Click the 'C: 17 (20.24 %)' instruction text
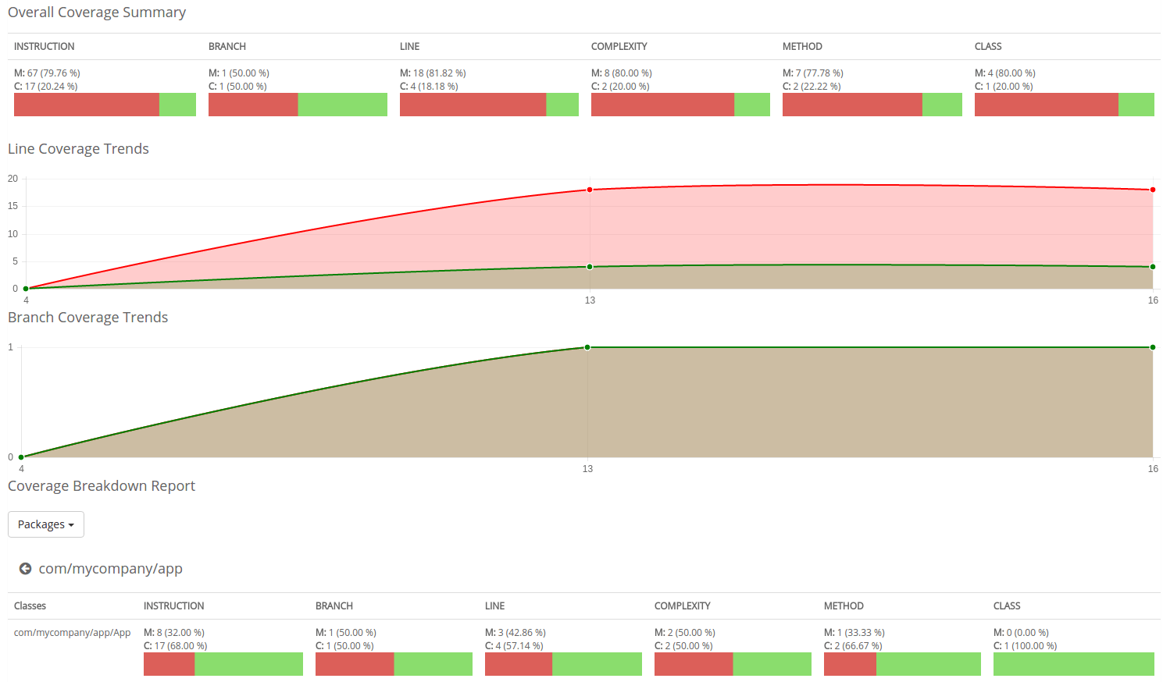 tap(46, 87)
